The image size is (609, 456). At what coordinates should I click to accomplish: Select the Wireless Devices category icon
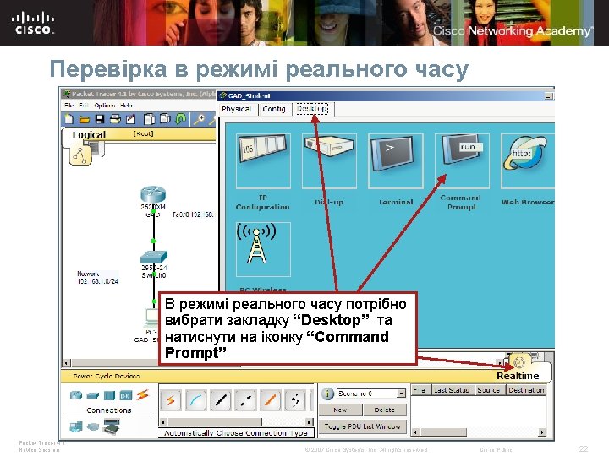click(126, 395)
